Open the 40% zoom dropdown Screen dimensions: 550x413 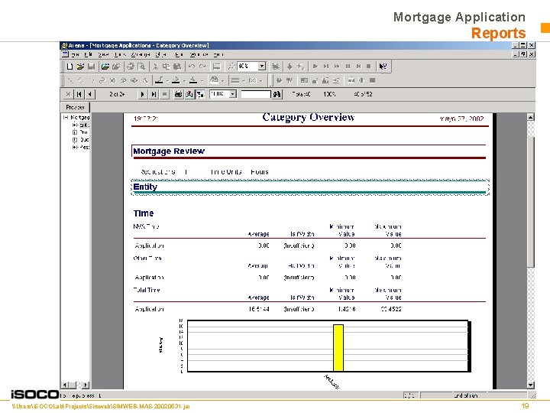[x=262, y=66]
